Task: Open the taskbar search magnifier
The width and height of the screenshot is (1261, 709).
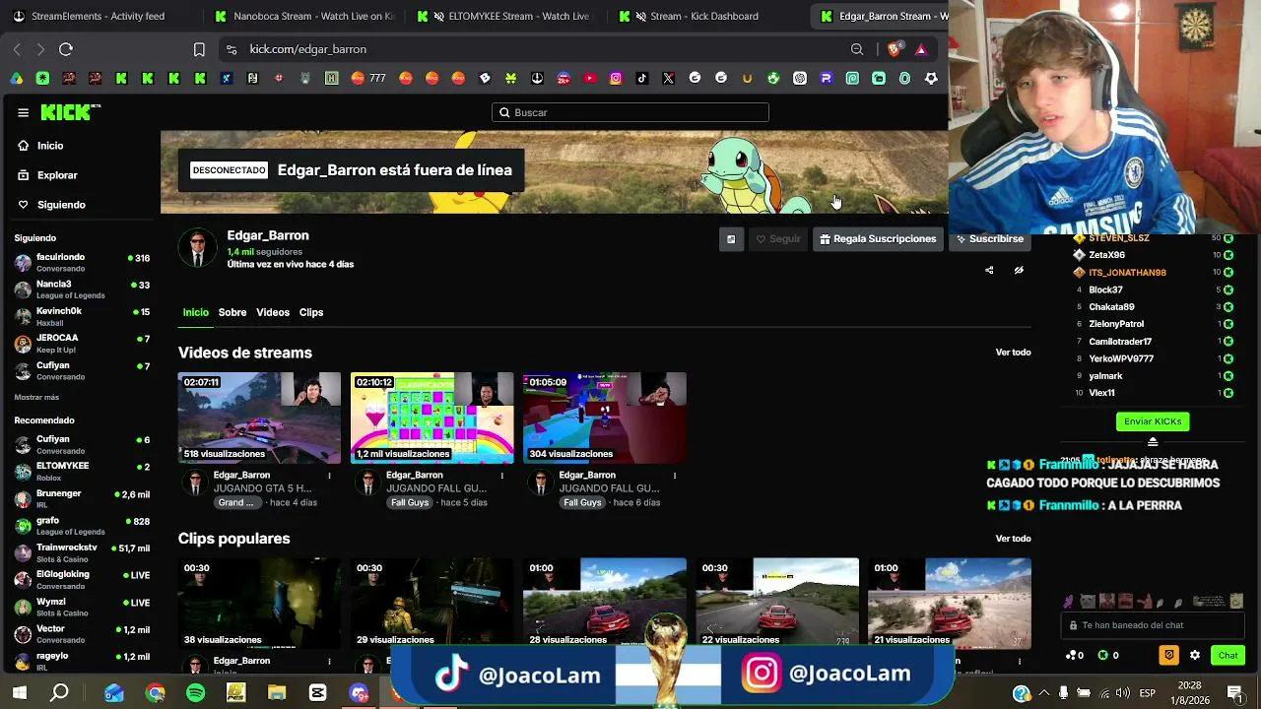Action: click(60, 693)
